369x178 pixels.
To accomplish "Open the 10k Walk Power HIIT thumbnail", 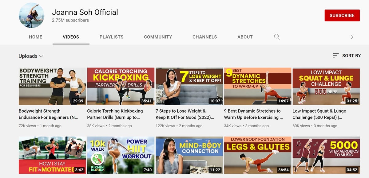I will click(x=121, y=155).
